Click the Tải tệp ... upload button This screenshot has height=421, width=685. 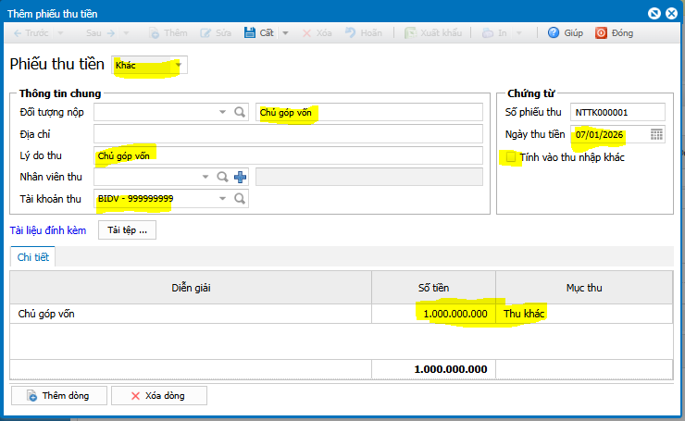(127, 230)
